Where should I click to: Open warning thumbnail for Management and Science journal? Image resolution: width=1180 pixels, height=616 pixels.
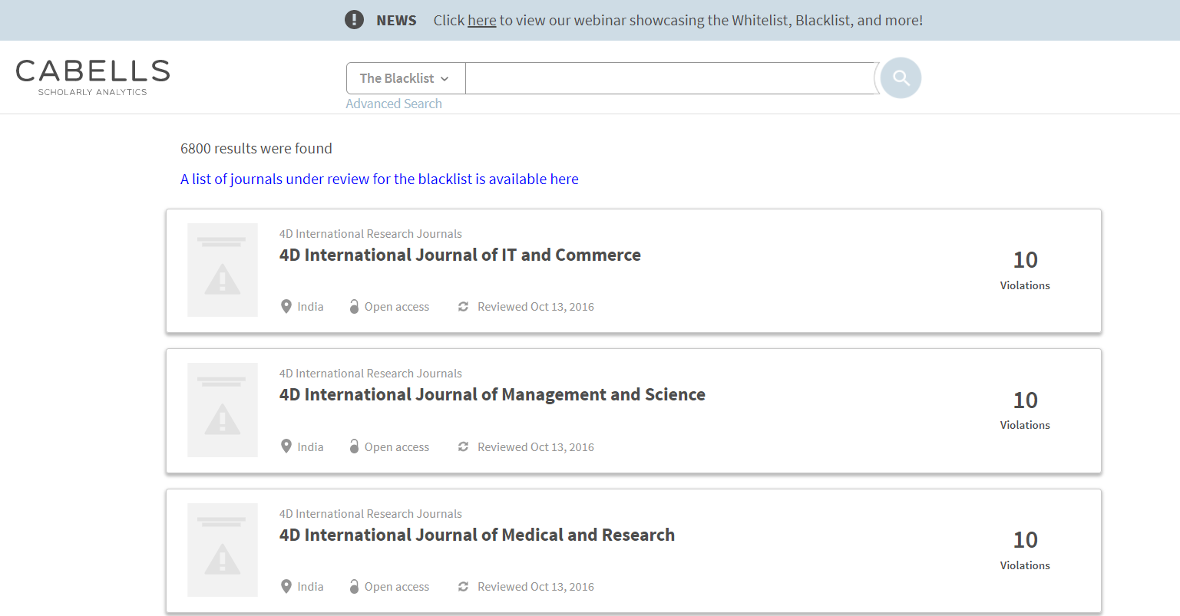pos(223,410)
